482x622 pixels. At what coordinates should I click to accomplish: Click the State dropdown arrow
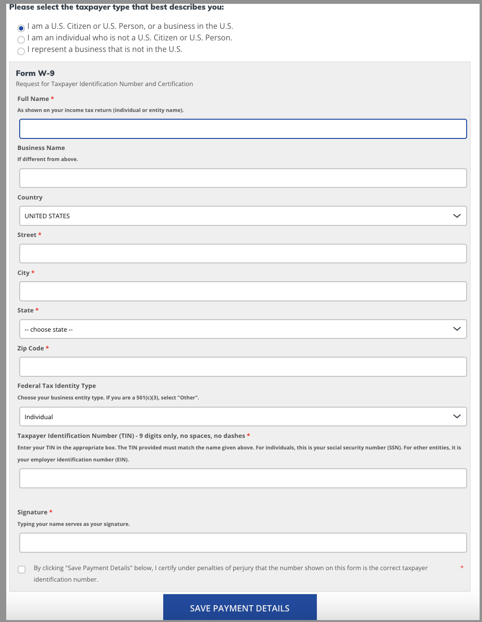click(457, 329)
